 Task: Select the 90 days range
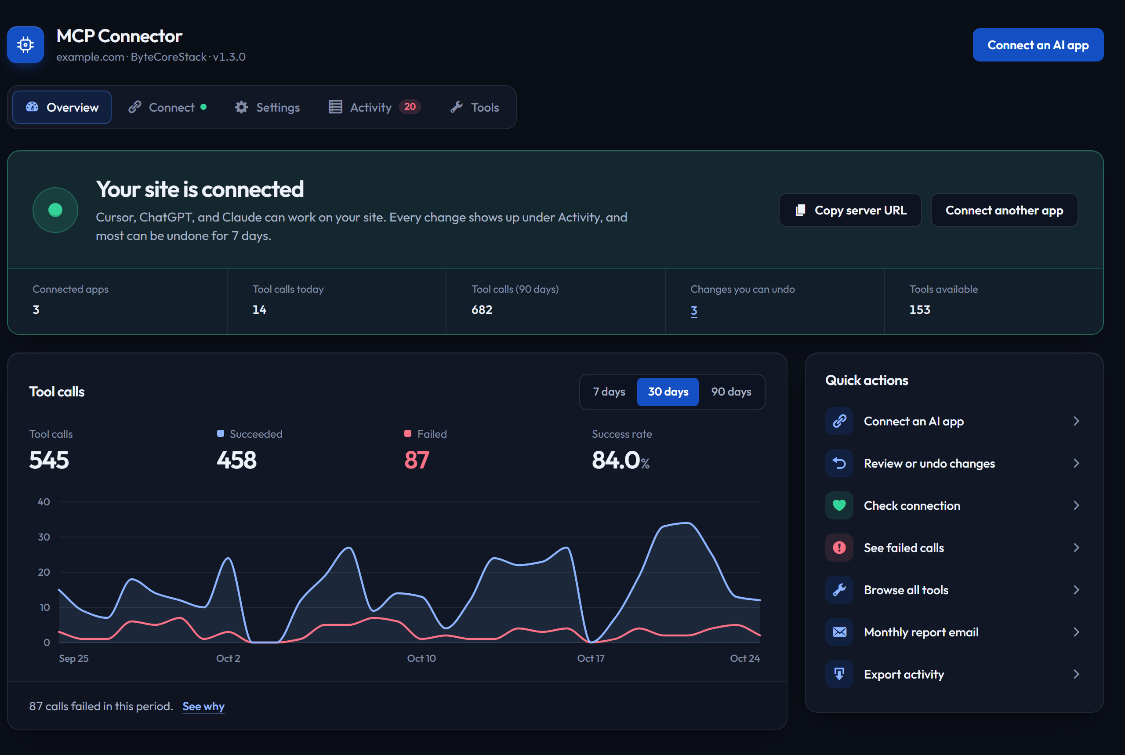pos(731,392)
